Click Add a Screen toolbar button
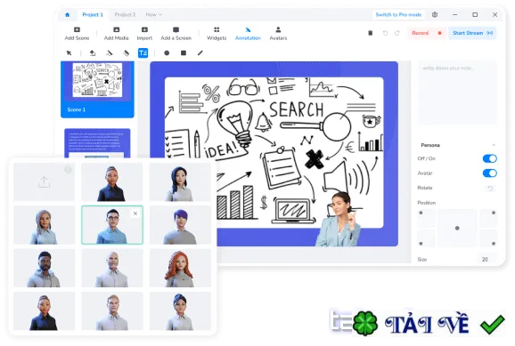Screen dimensions: 515x346 176,34
